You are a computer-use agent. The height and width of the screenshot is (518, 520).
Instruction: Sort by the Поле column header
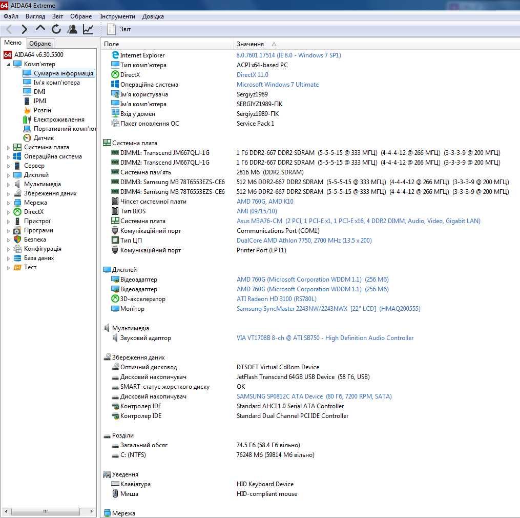(x=167, y=44)
